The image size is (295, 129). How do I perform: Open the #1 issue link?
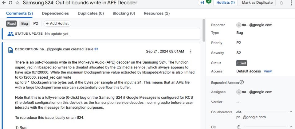(x=96, y=49)
